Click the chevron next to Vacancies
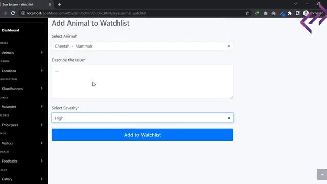327x184 pixels. pyautogui.click(x=42, y=106)
